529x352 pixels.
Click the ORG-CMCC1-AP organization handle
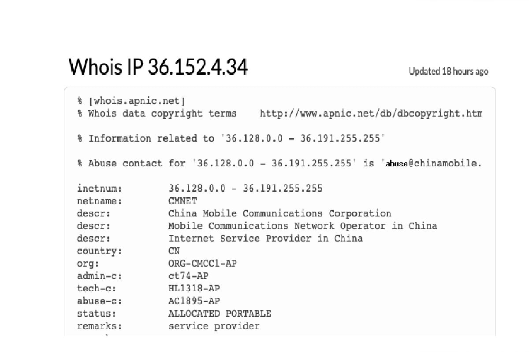tap(202, 264)
